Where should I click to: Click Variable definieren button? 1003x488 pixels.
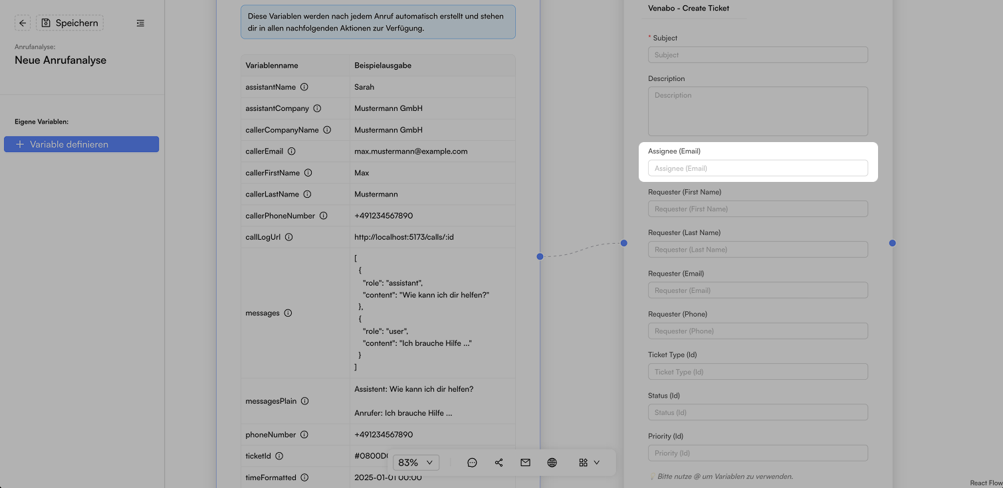pyautogui.click(x=81, y=144)
